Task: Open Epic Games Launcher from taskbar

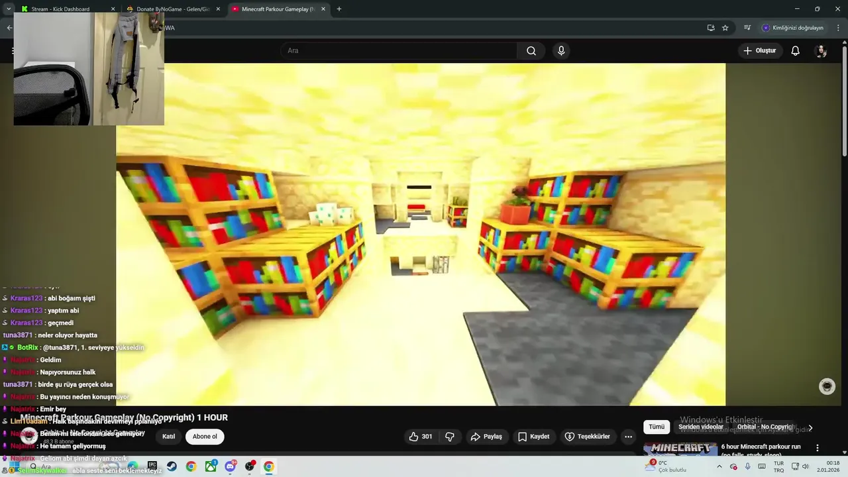Action: click(152, 466)
